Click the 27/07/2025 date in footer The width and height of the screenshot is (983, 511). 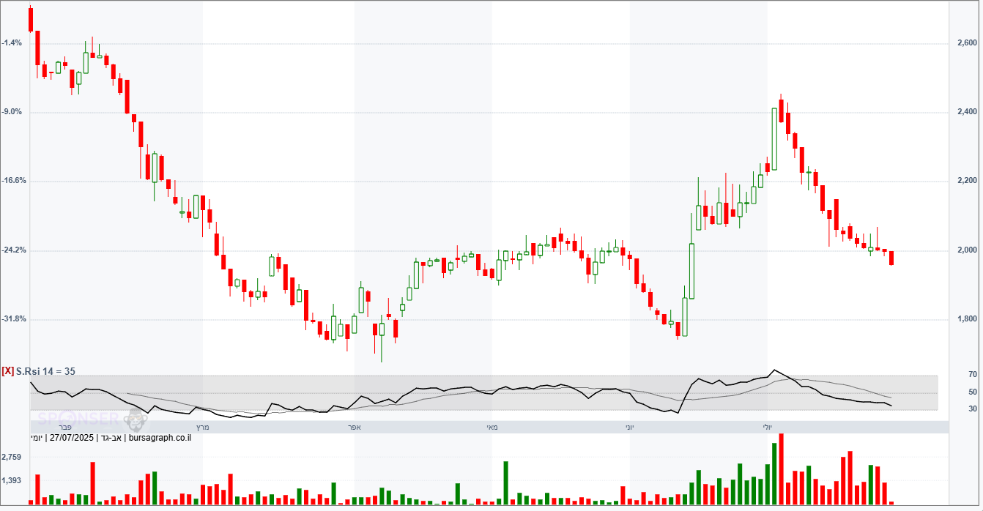(72, 438)
